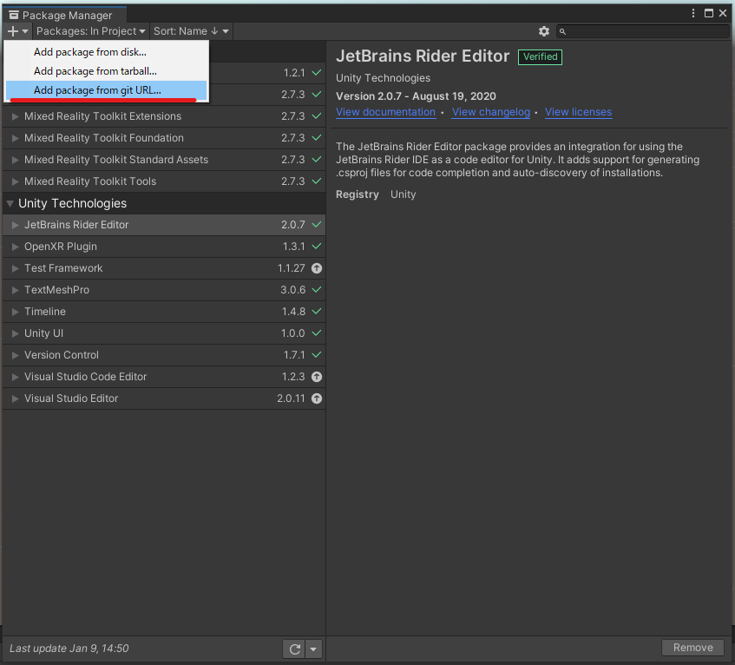The image size is (735, 665).
Task: Click installed checkmark on Version Control row
Action: [x=317, y=355]
